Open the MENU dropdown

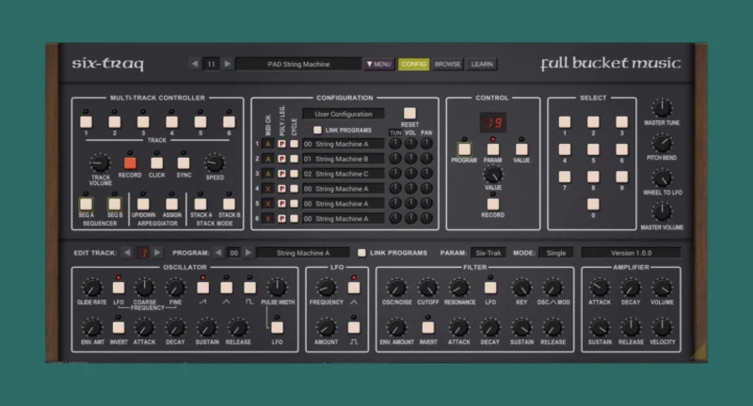(x=379, y=64)
